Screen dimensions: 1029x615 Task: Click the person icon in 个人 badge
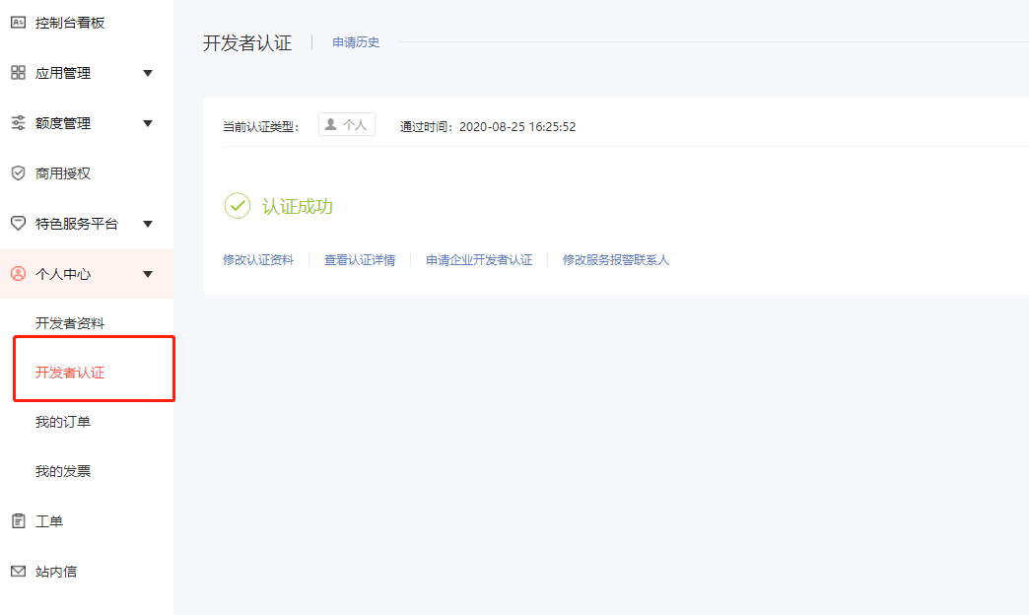pyautogui.click(x=331, y=124)
